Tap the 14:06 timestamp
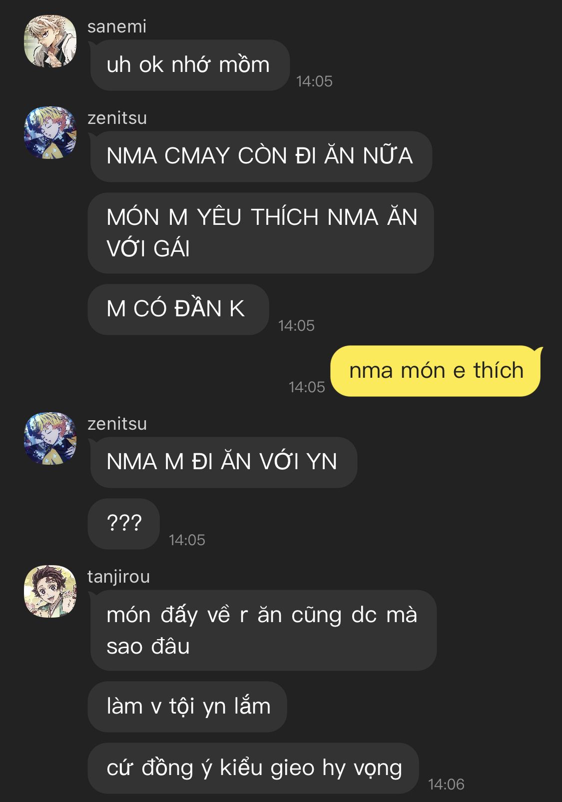 (446, 785)
